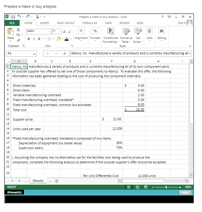Open the Number percent group icon

point(95,31)
